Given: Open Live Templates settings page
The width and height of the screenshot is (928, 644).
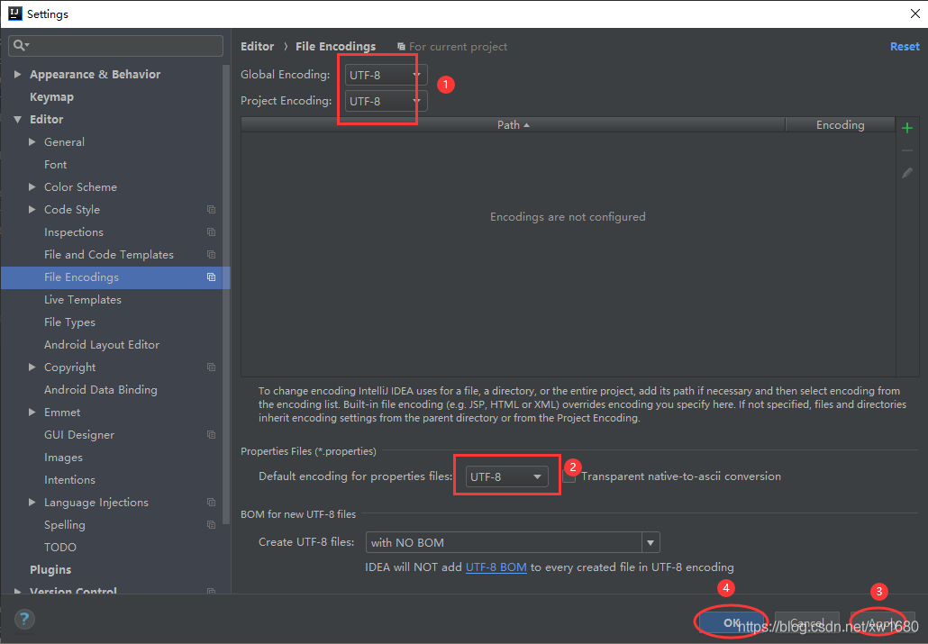Looking at the screenshot, I should pos(83,300).
